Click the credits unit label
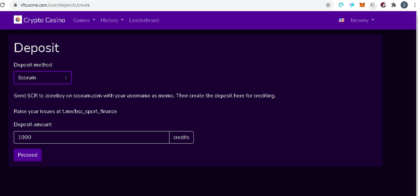Viewport: 418px width, 196px height. point(181,137)
